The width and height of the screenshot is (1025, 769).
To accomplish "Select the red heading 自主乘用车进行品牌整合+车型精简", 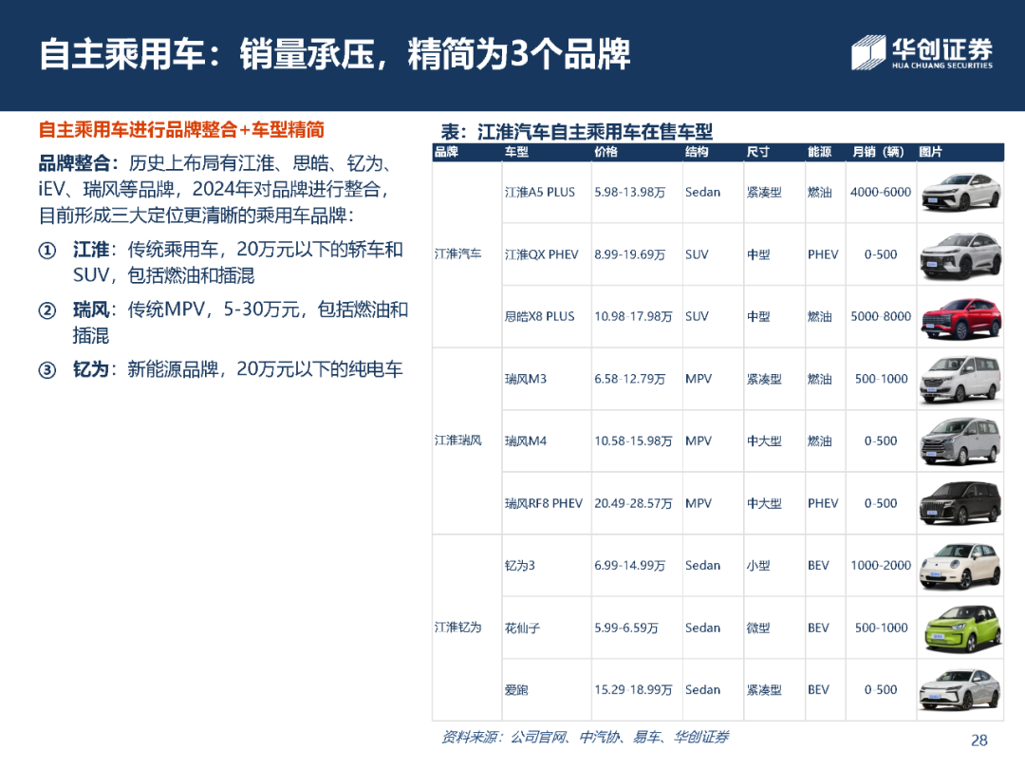I will (x=181, y=130).
